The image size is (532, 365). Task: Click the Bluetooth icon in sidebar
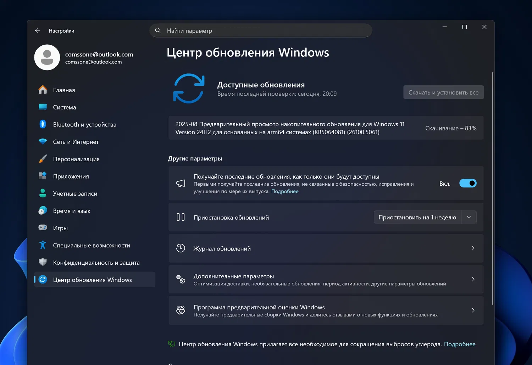click(43, 124)
